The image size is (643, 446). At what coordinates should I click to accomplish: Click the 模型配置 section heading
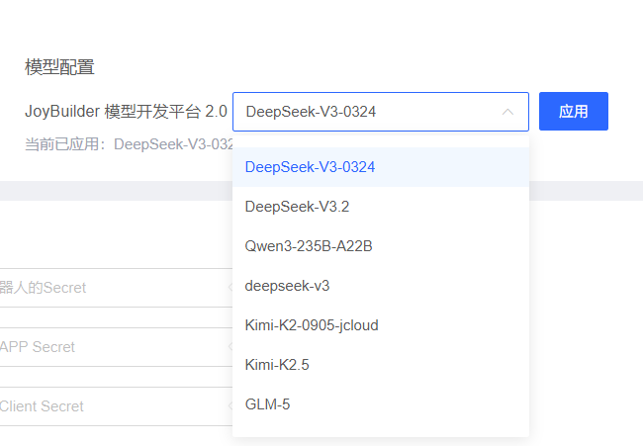[60, 67]
